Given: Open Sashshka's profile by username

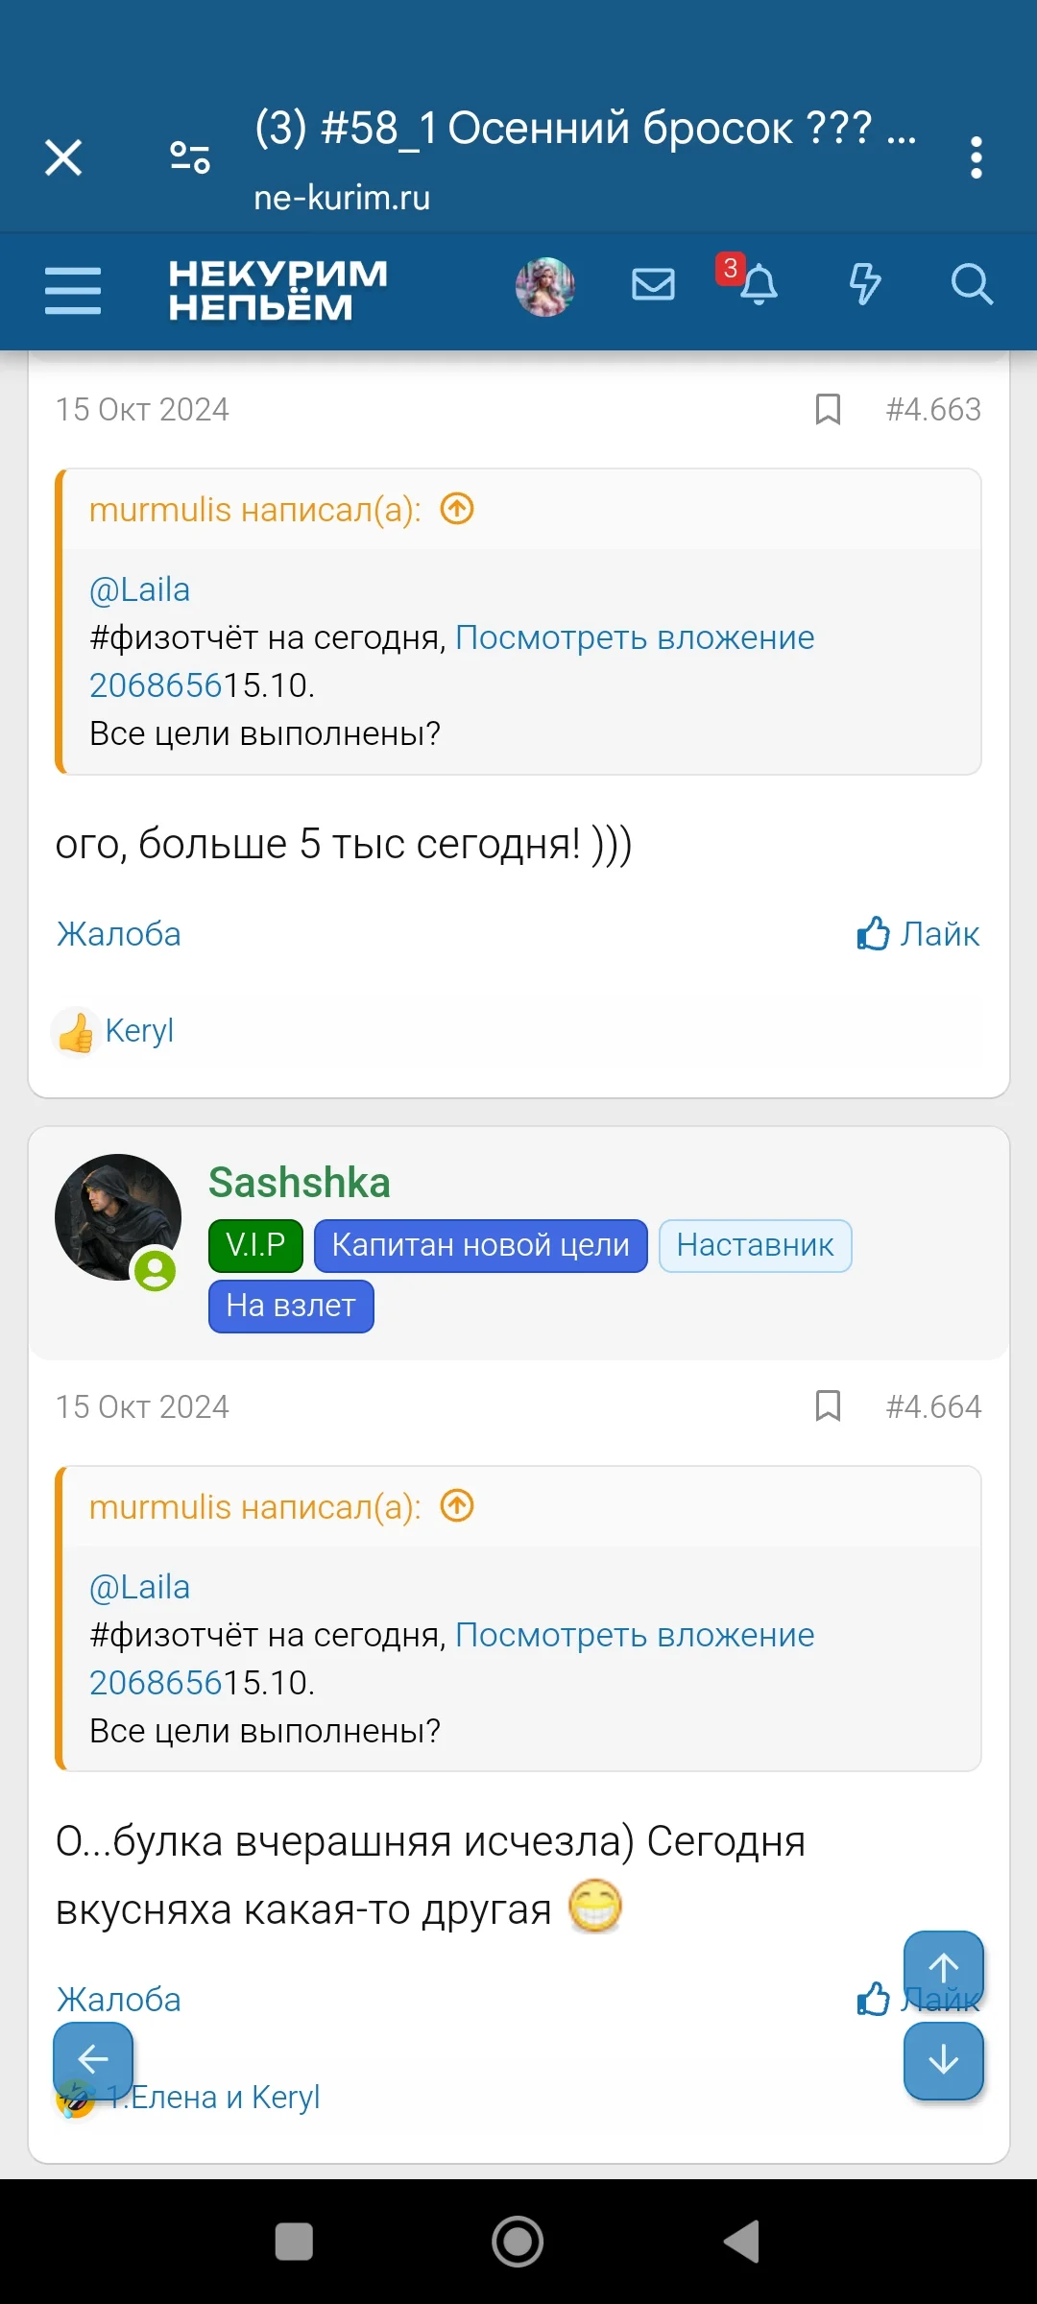Looking at the screenshot, I should [300, 1183].
